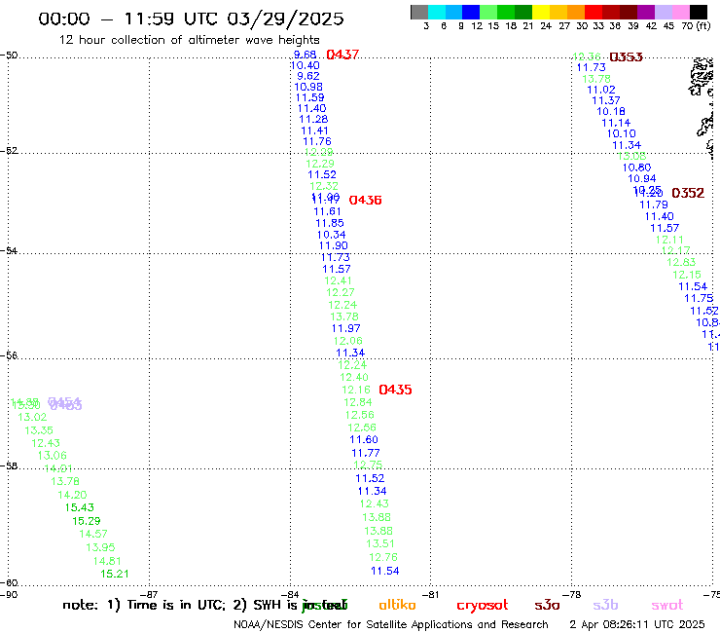Image resolution: width=720 pixels, height=633 pixels.
Task: Click the maroon 's3a' satellite legend label
Action: click(x=548, y=606)
